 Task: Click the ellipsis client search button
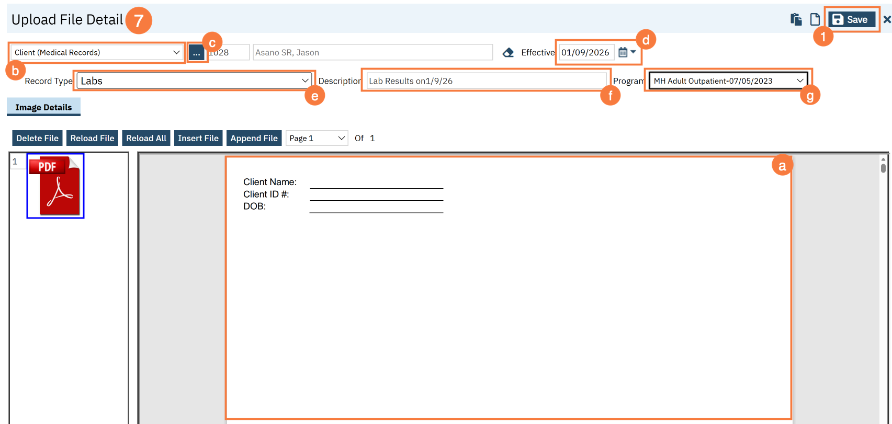(196, 53)
